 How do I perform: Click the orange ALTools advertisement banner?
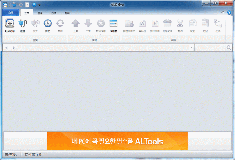(x=117, y=141)
